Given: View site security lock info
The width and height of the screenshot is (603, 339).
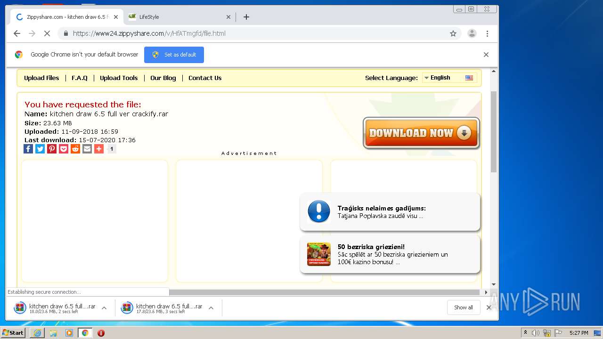Looking at the screenshot, I should (x=65, y=33).
